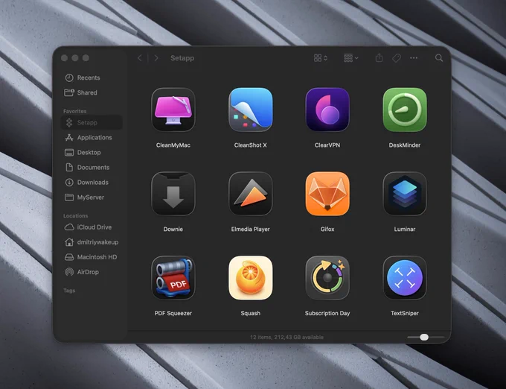
Task: Go back with the left arrow
Action: (140, 58)
